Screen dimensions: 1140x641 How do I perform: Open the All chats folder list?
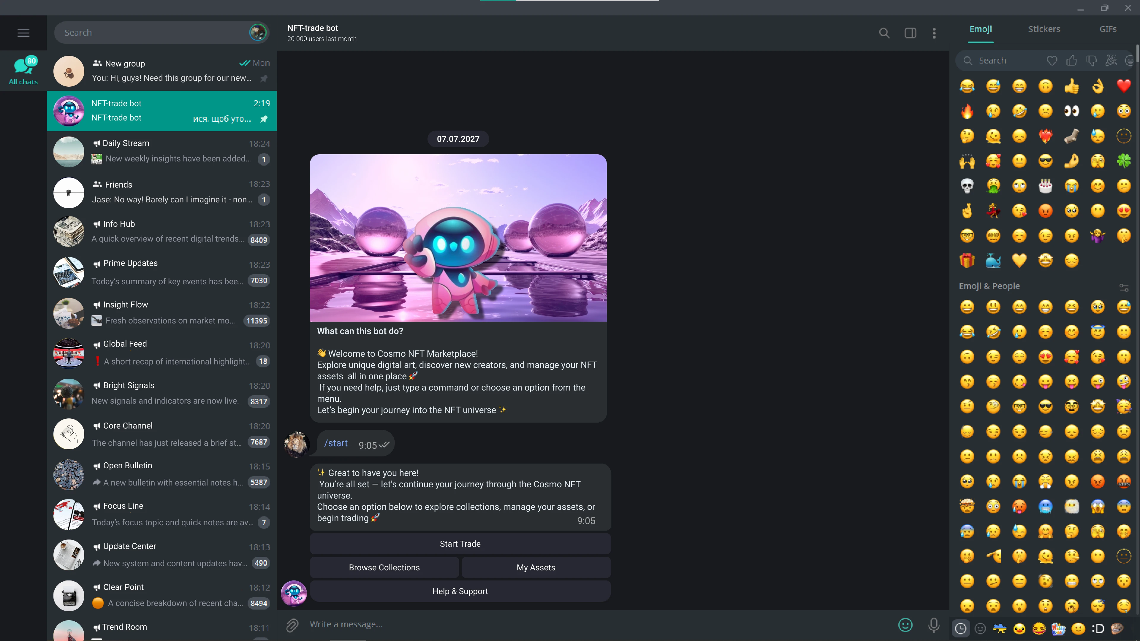(23, 70)
